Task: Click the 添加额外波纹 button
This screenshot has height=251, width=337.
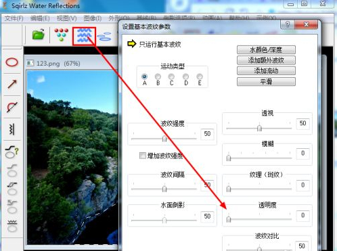Action: tap(266, 60)
